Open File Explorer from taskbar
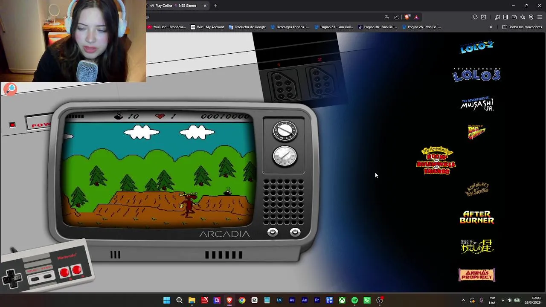Image resolution: width=546 pixels, height=307 pixels. (x=192, y=300)
